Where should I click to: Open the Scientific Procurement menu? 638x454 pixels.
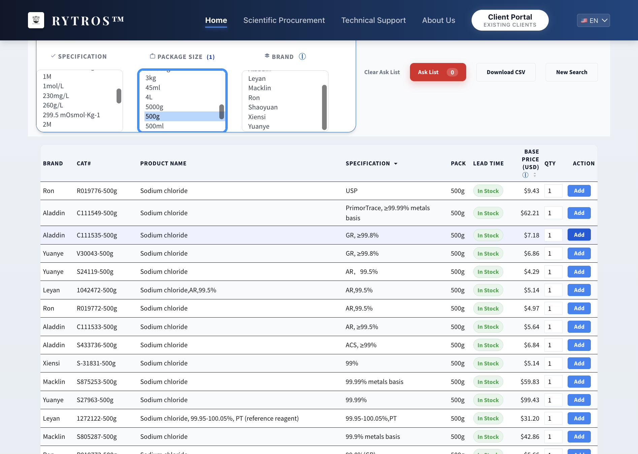[284, 20]
